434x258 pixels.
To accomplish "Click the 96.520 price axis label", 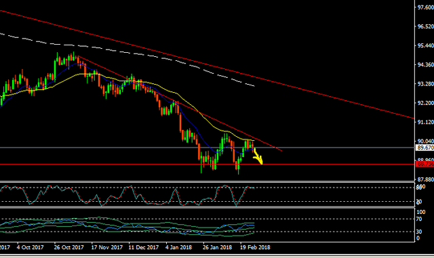I will [426, 26].
